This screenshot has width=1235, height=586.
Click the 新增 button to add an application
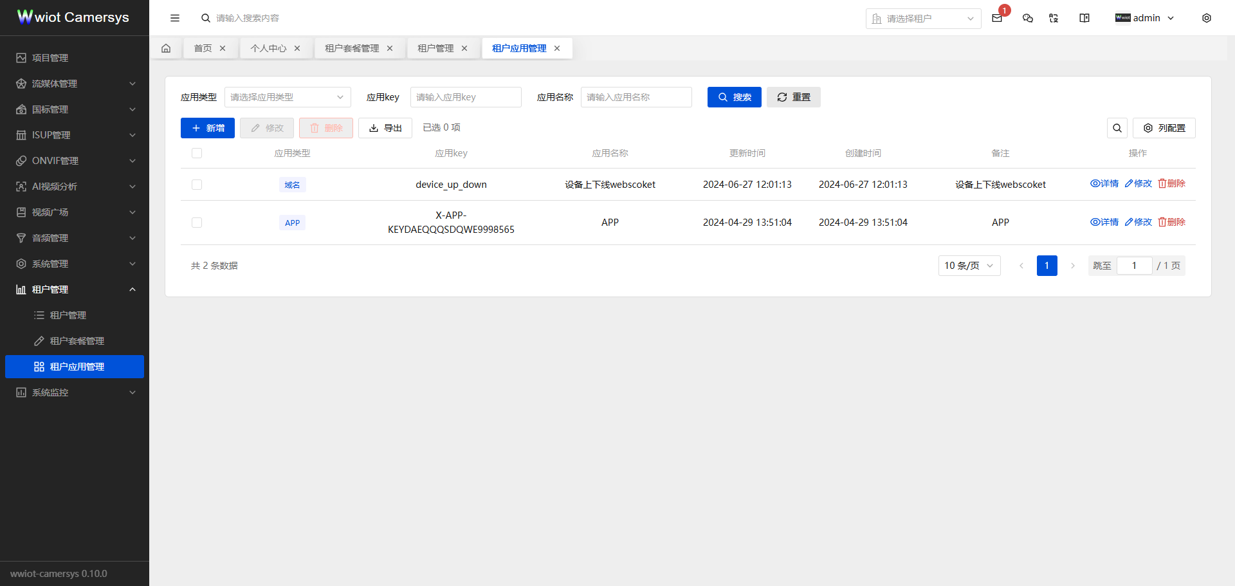[x=207, y=127]
